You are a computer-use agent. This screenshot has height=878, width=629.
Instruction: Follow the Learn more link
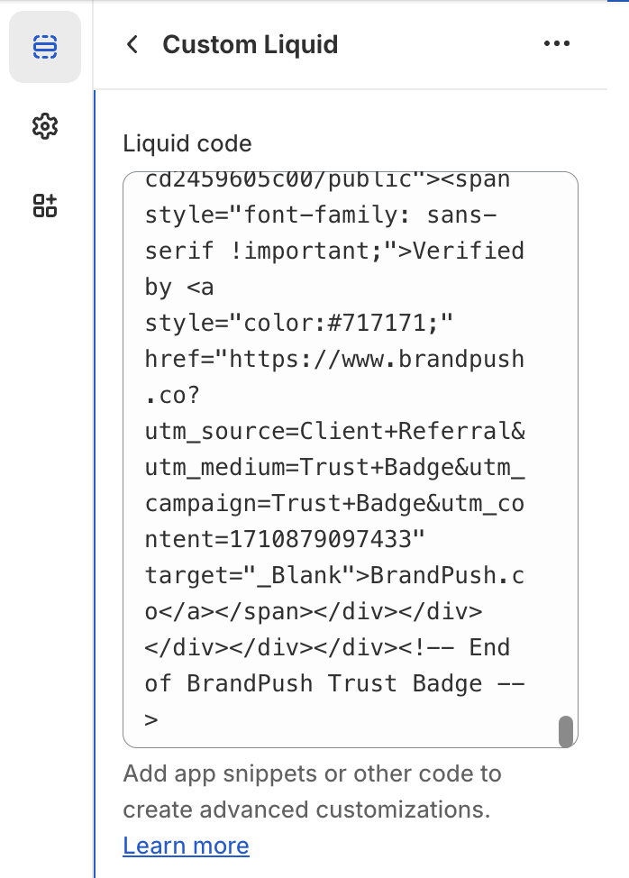coord(186,846)
